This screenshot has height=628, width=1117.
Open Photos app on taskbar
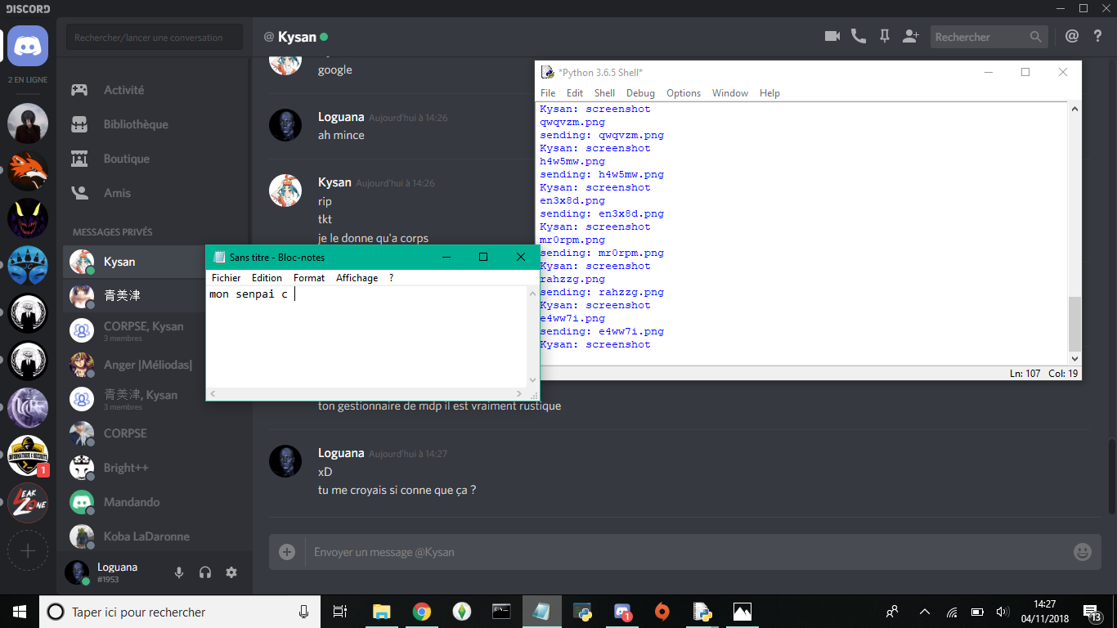[x=742, y=612]
